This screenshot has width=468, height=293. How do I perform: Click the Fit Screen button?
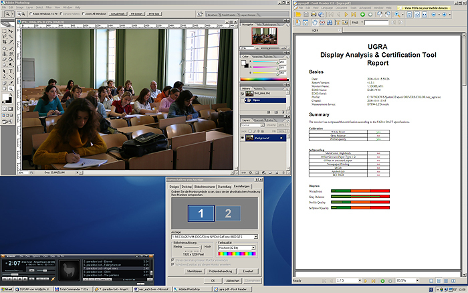click(x=136, y=14)
